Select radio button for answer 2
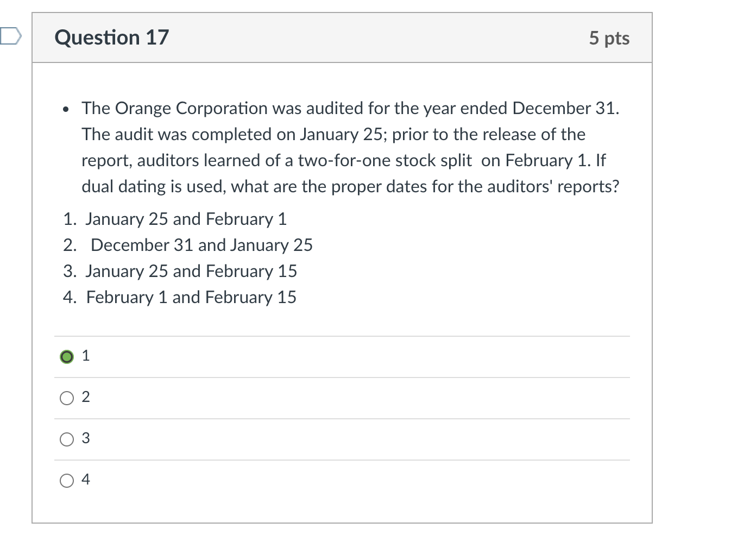 click(67, 398)
